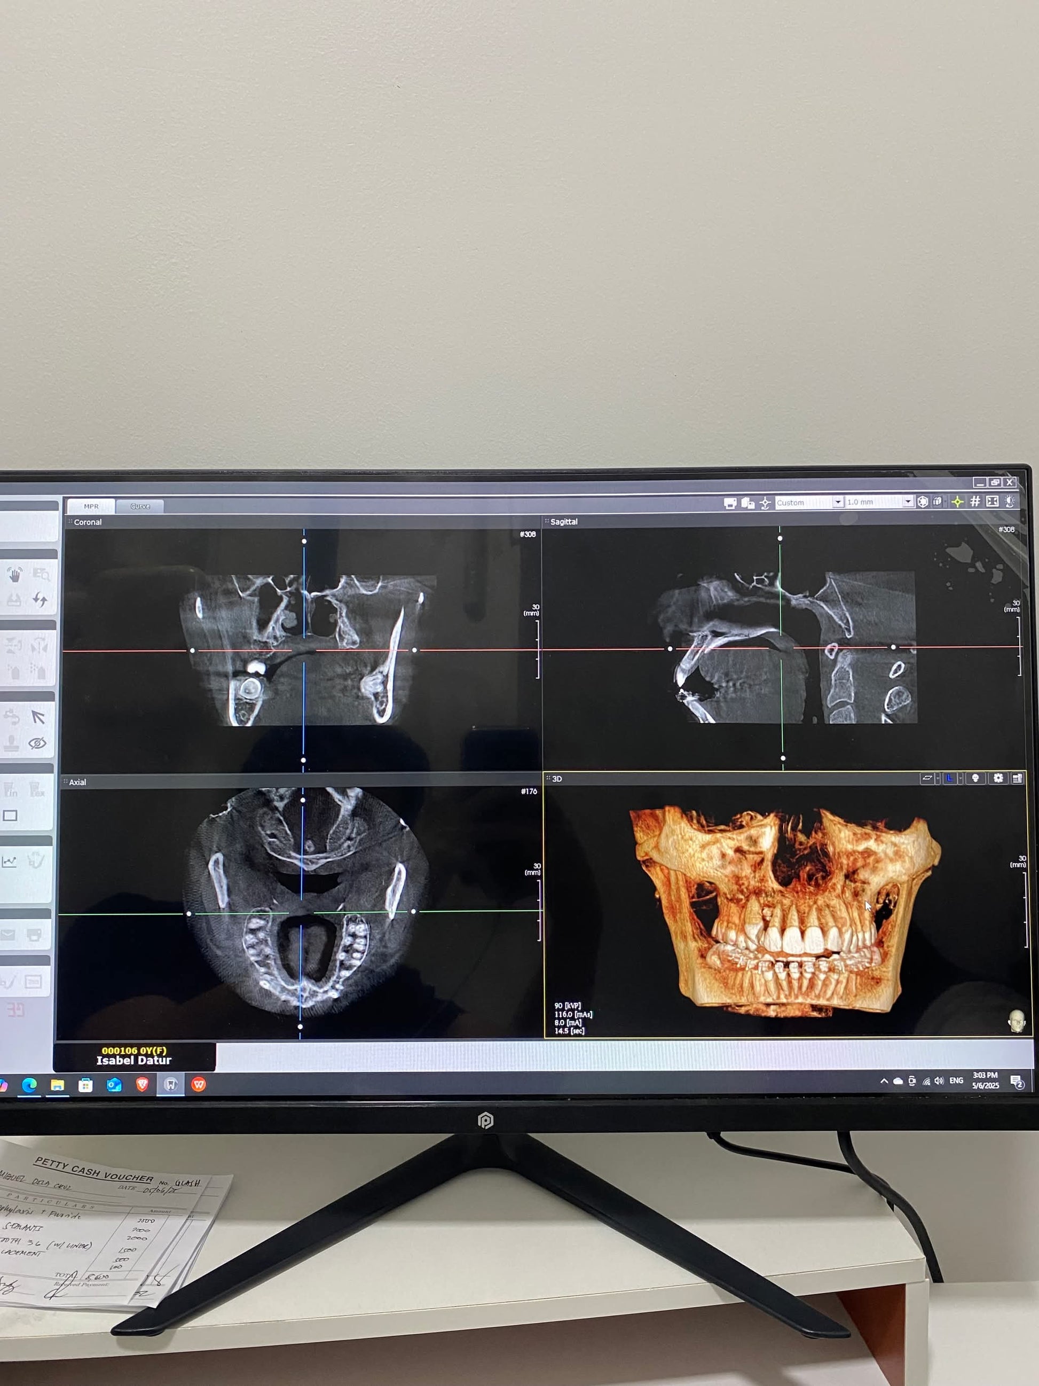Click the fullscreen layout icon
The image size is (1039, 1386).
(x=992, y=502)
